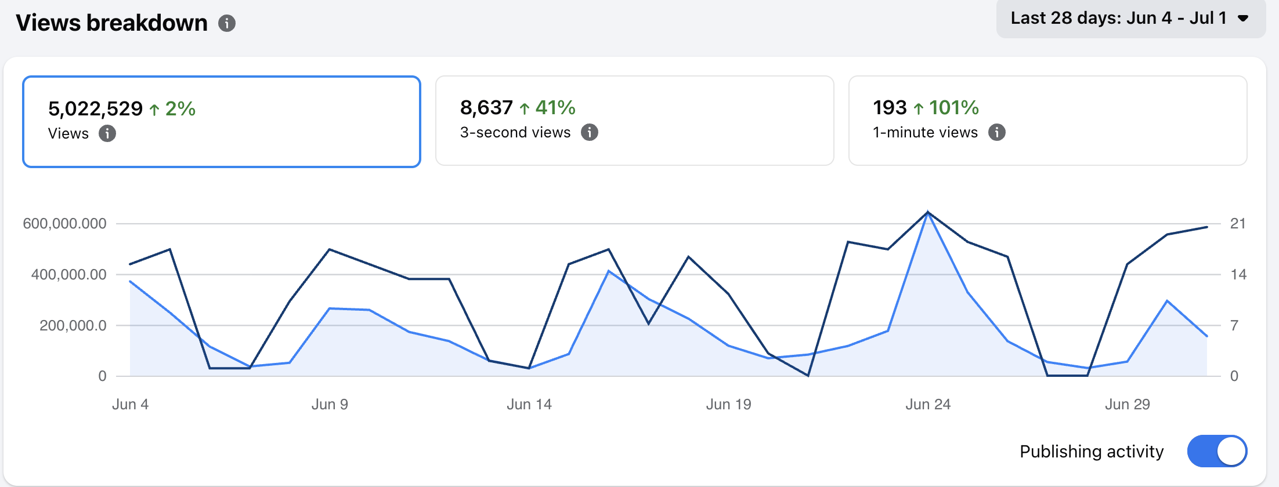Switch to the 3-second views metric card

coord(635,121)
